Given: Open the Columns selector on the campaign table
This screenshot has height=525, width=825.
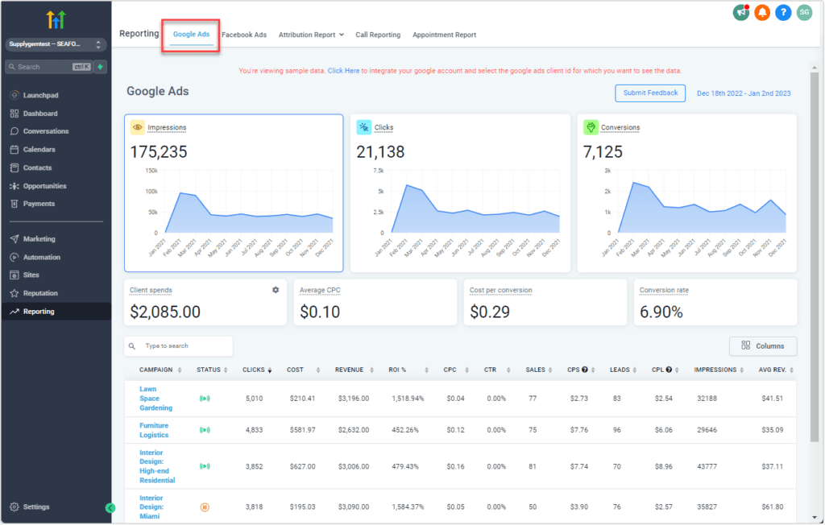Looking at the screenshot, I should [x=762, y=345].
